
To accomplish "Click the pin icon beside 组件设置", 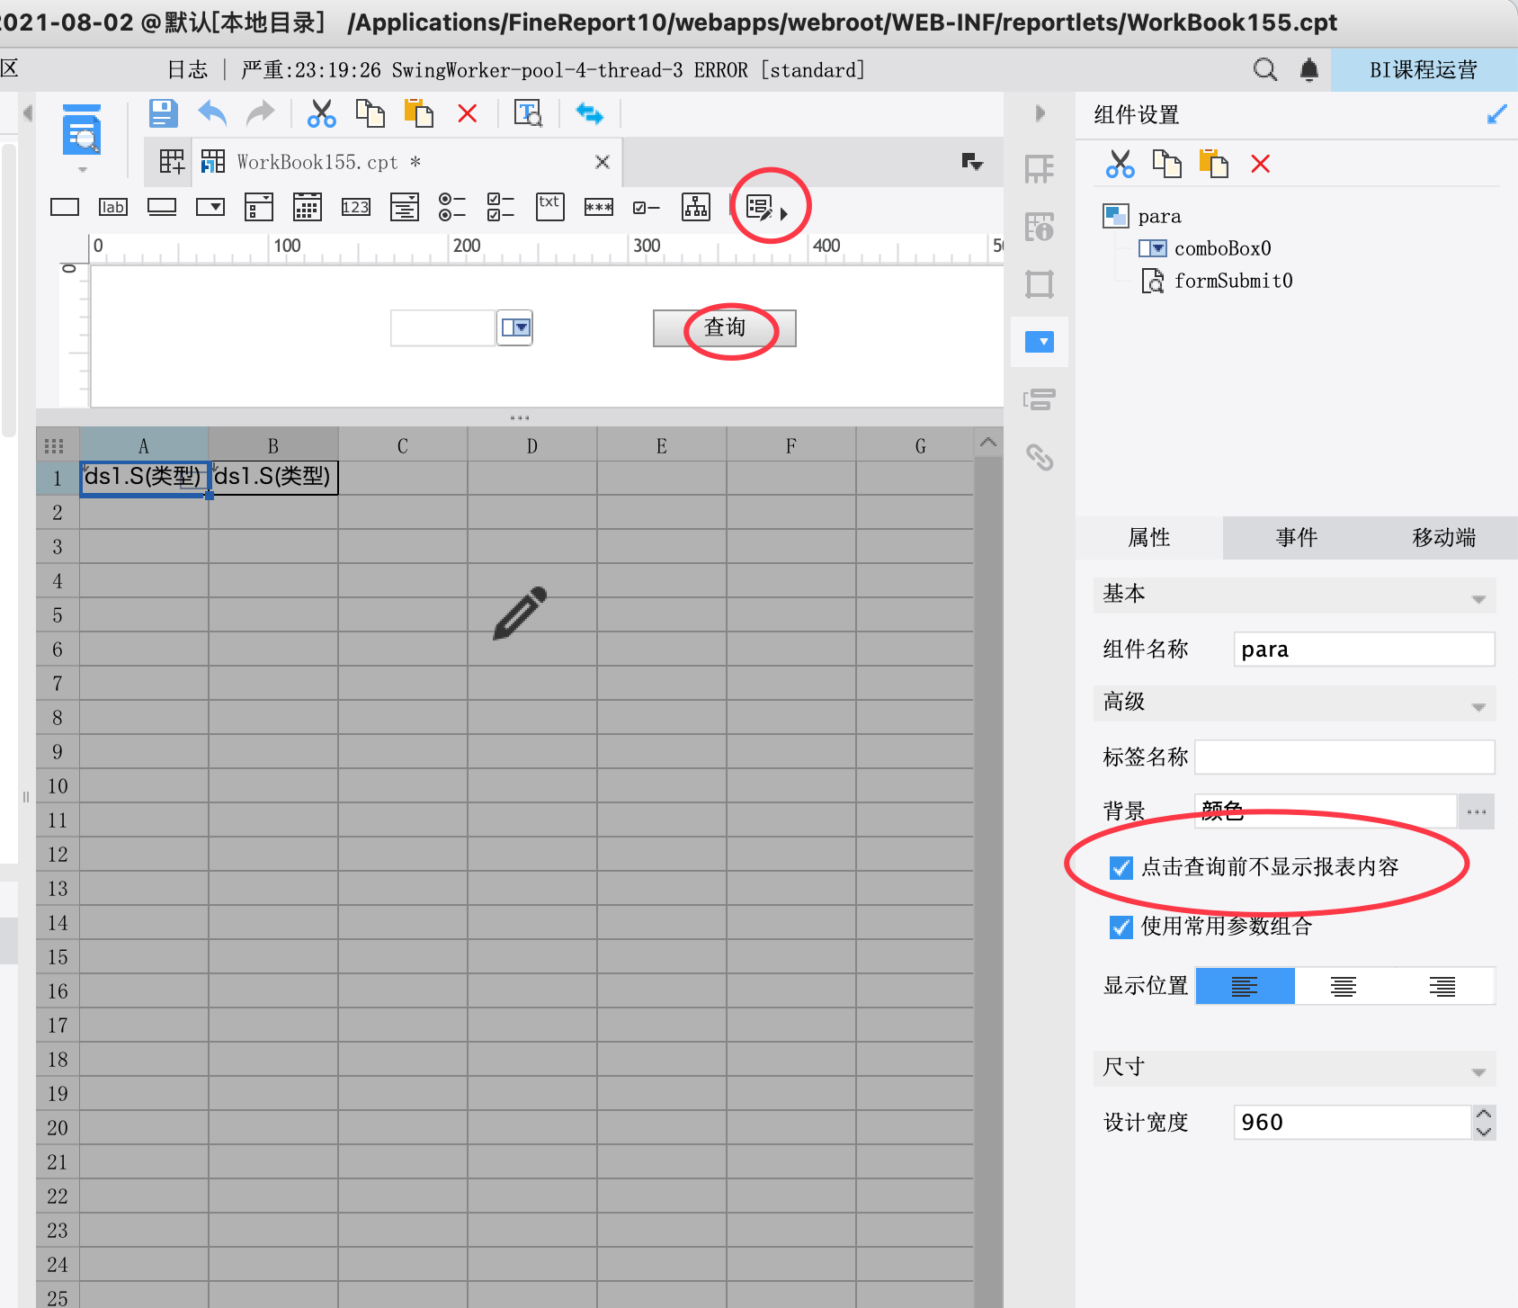I will pos(1496,114).
